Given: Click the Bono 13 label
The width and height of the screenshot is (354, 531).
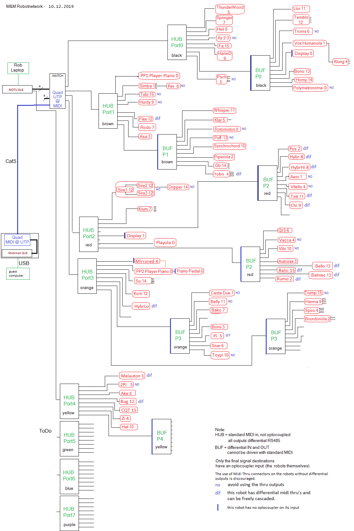Looking at the screenshot, I should tap(302, 71).
